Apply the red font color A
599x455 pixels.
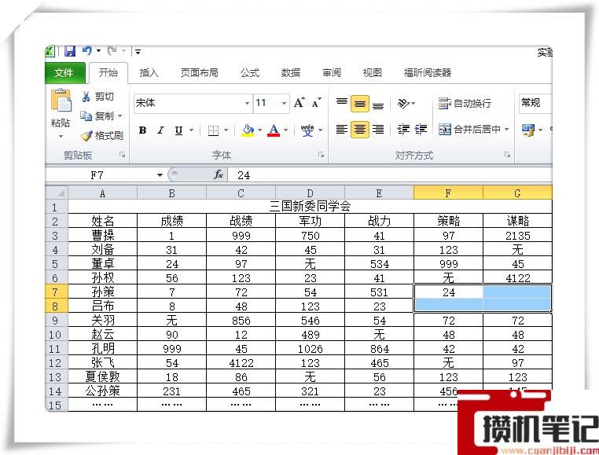tap(273, 130)
